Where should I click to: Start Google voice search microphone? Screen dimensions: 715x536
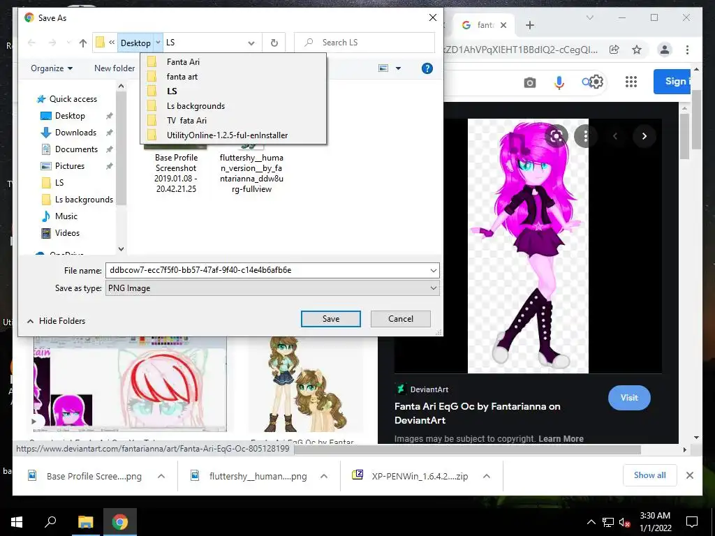click(x=559, y=82)
